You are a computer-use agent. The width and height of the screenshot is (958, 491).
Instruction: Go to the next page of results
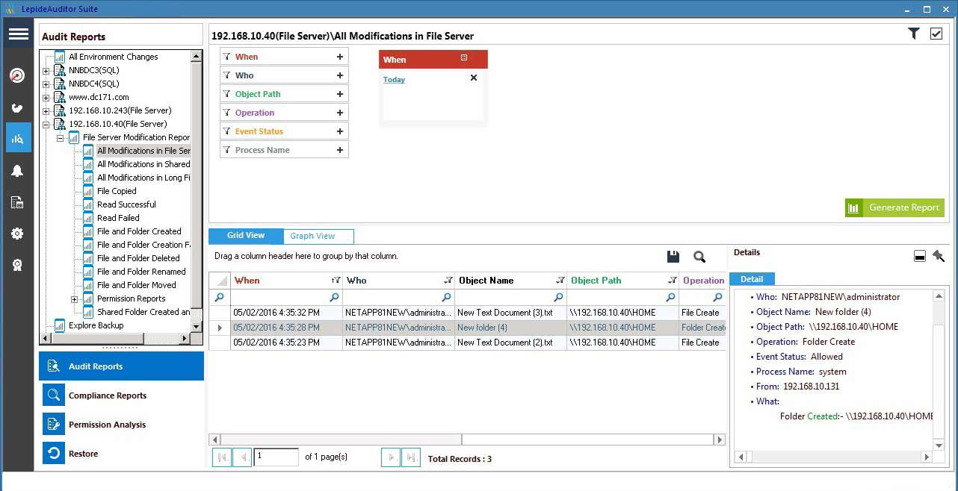coord(391,457)
